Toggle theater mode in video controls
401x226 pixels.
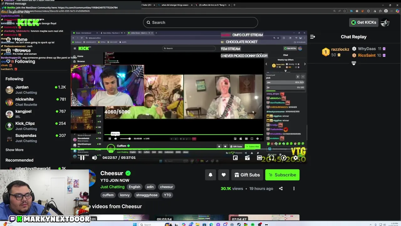pos(259,158)
